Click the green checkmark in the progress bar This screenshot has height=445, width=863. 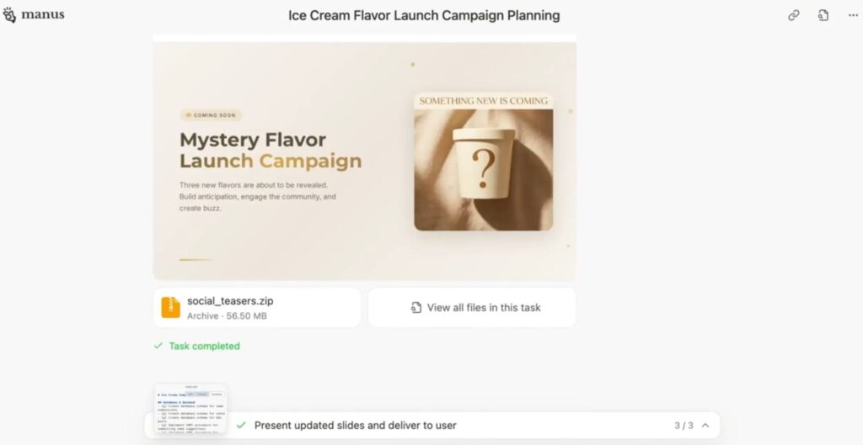241,426
